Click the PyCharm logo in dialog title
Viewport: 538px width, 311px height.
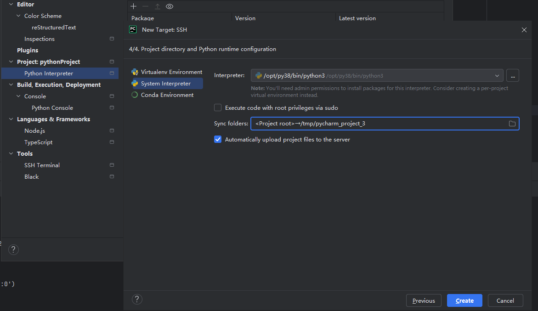(133, 29)
